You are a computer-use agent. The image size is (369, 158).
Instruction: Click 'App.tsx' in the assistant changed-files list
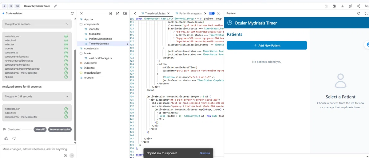click(x=9, y=77)
